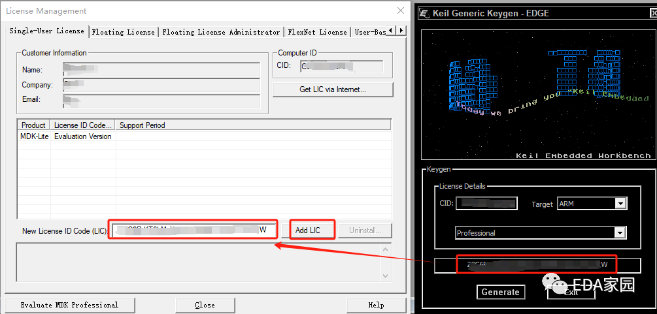Open the Target ARM dropdown
The width and height of the screenshot is (657, 314).
(620, 204)
